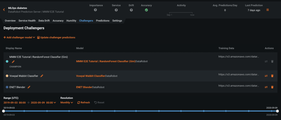The width and height of the screenshot is (281, 120).
Task: Select the Challengers tab
Action: (86, 21)
